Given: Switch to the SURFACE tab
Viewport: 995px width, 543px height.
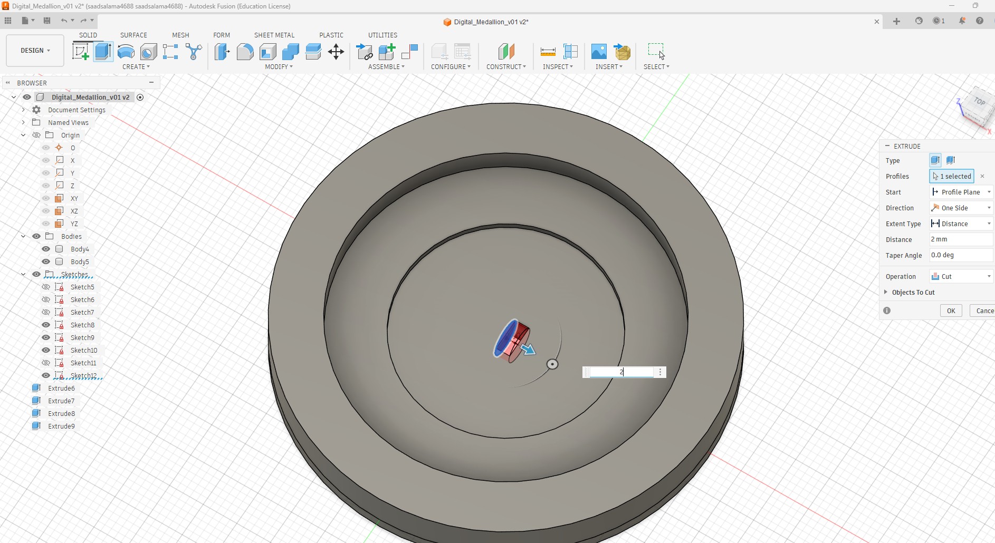Looking at the screenshot, I should 133,35.
